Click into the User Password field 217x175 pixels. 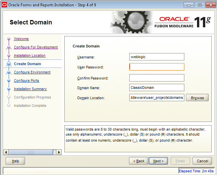(x=157, y=67)
